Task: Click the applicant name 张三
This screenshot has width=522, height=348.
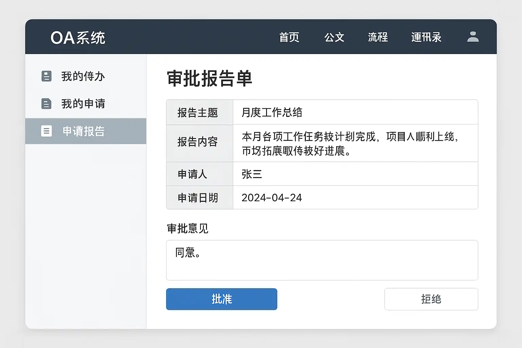Action: (252, 174)
